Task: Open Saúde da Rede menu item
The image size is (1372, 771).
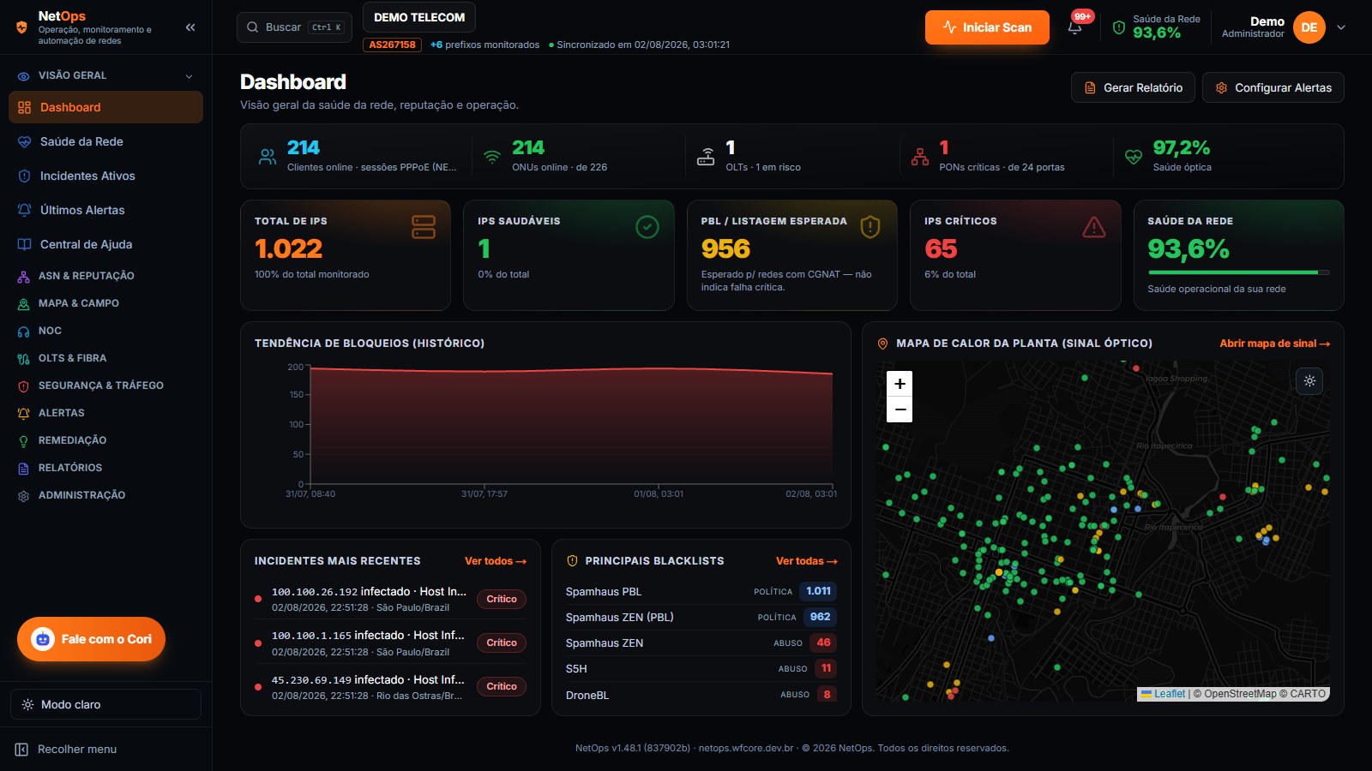Action: (x=105, y=141)
